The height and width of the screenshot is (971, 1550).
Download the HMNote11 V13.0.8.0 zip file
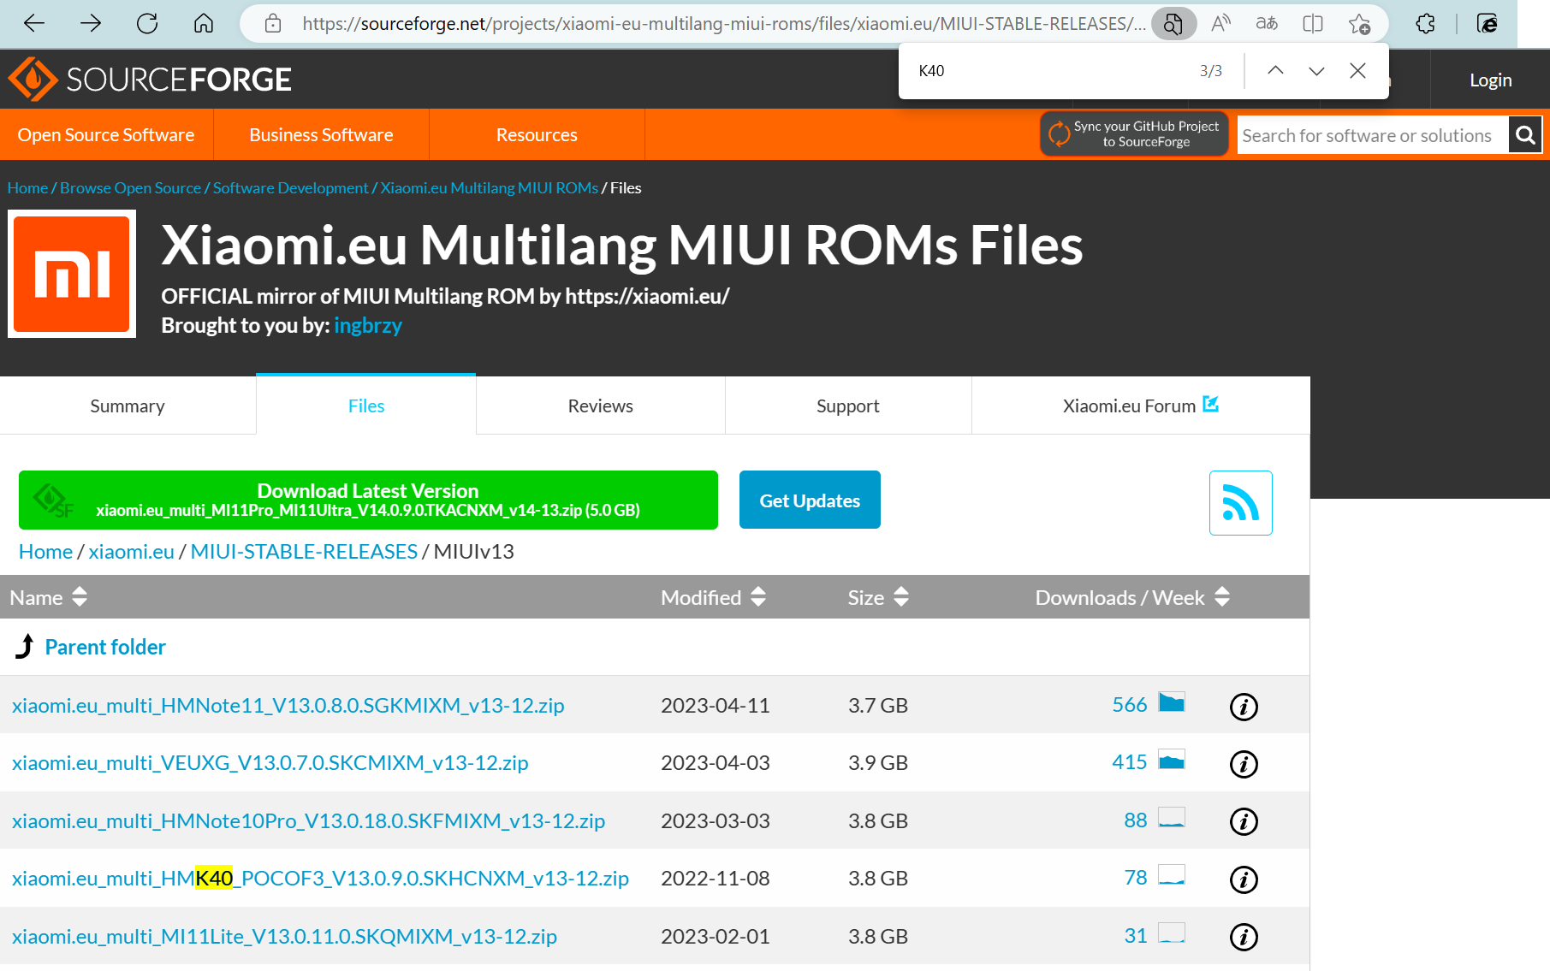point(288,706)
